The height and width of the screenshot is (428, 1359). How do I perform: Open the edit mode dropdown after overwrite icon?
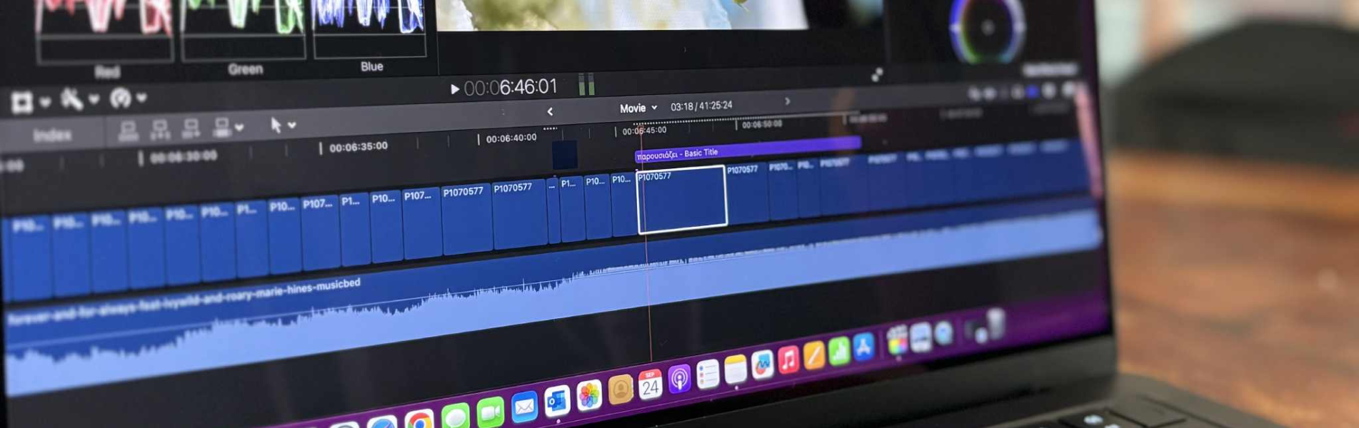pyautogui.click(x=239, y=128)
